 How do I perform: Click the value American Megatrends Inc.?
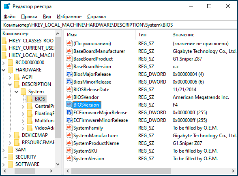(x=201, y=97)
